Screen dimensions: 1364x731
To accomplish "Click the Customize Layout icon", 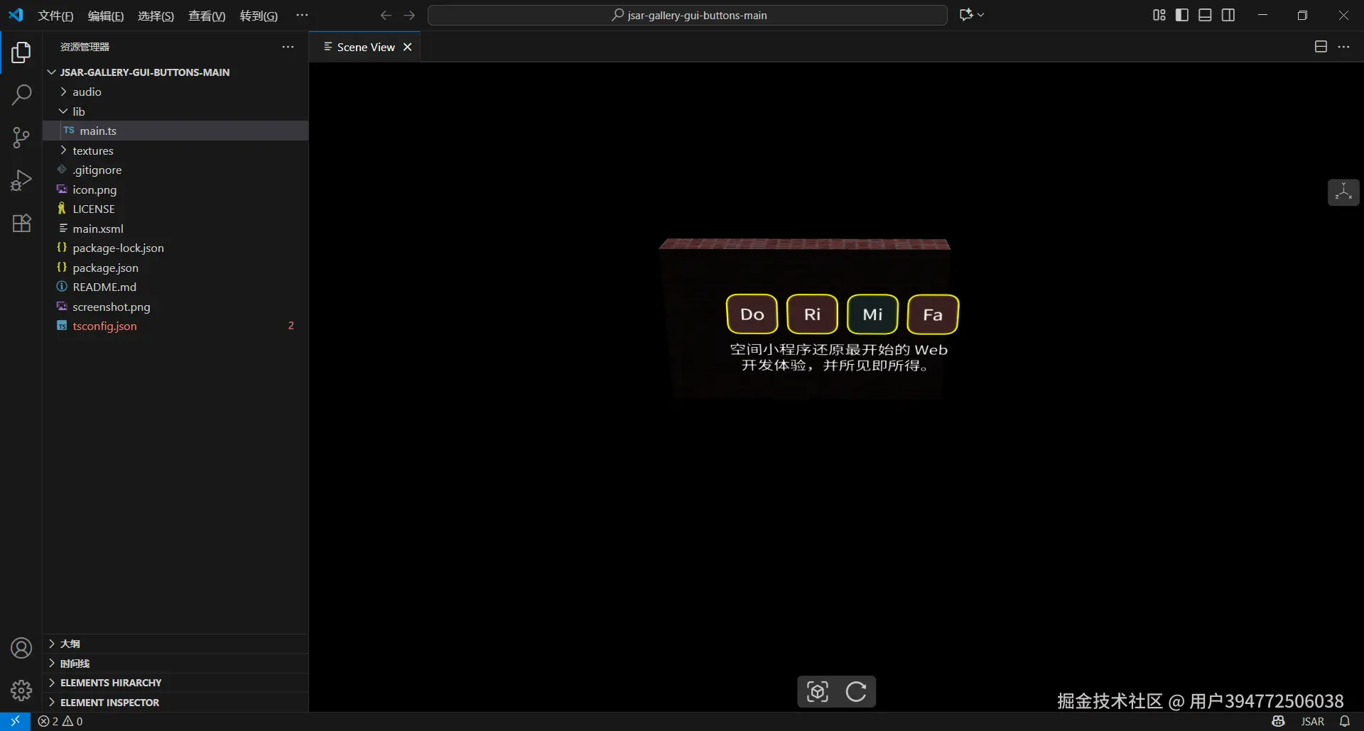I will click(1159, 15).
